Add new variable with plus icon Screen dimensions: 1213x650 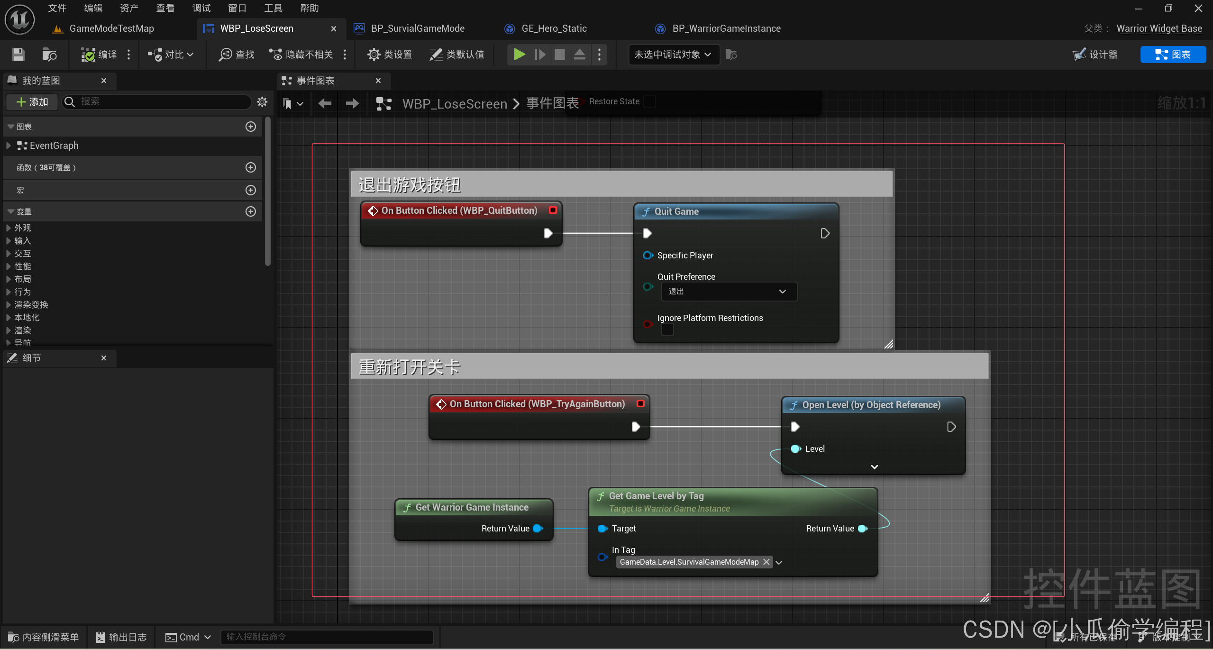pos(251,211)
